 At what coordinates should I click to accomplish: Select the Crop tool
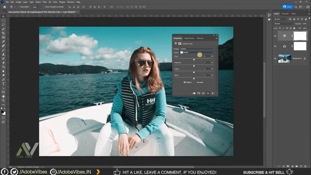3,33
